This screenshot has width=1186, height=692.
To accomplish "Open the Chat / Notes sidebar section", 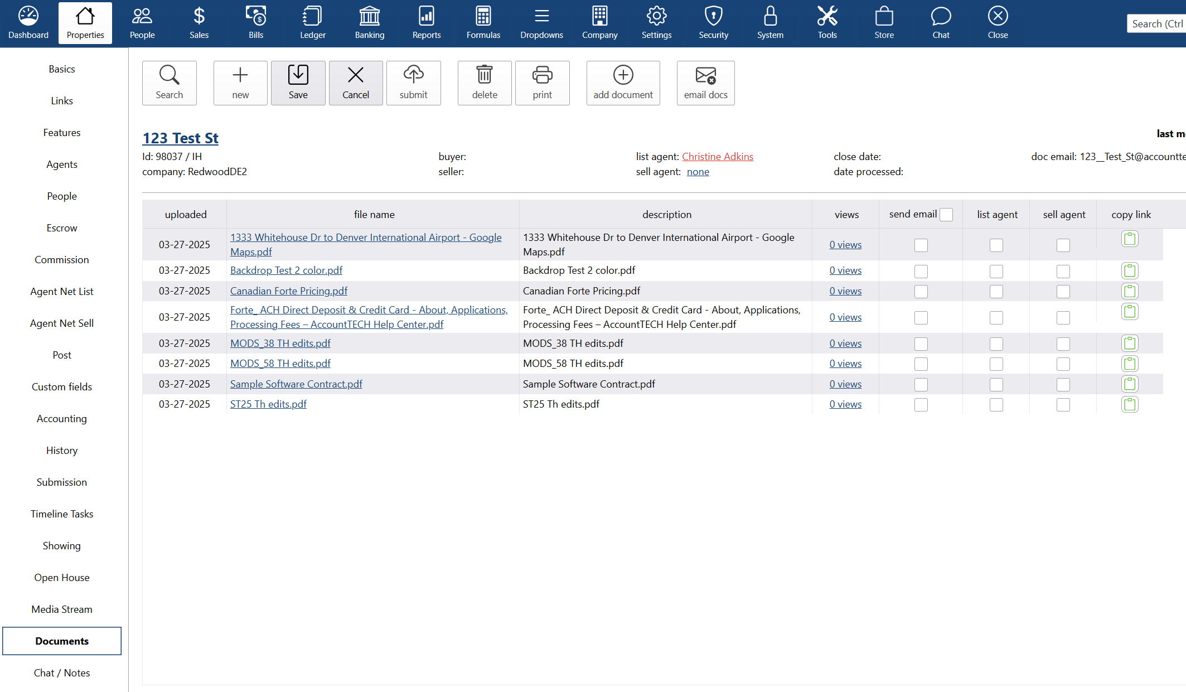I will click(62, 673).
